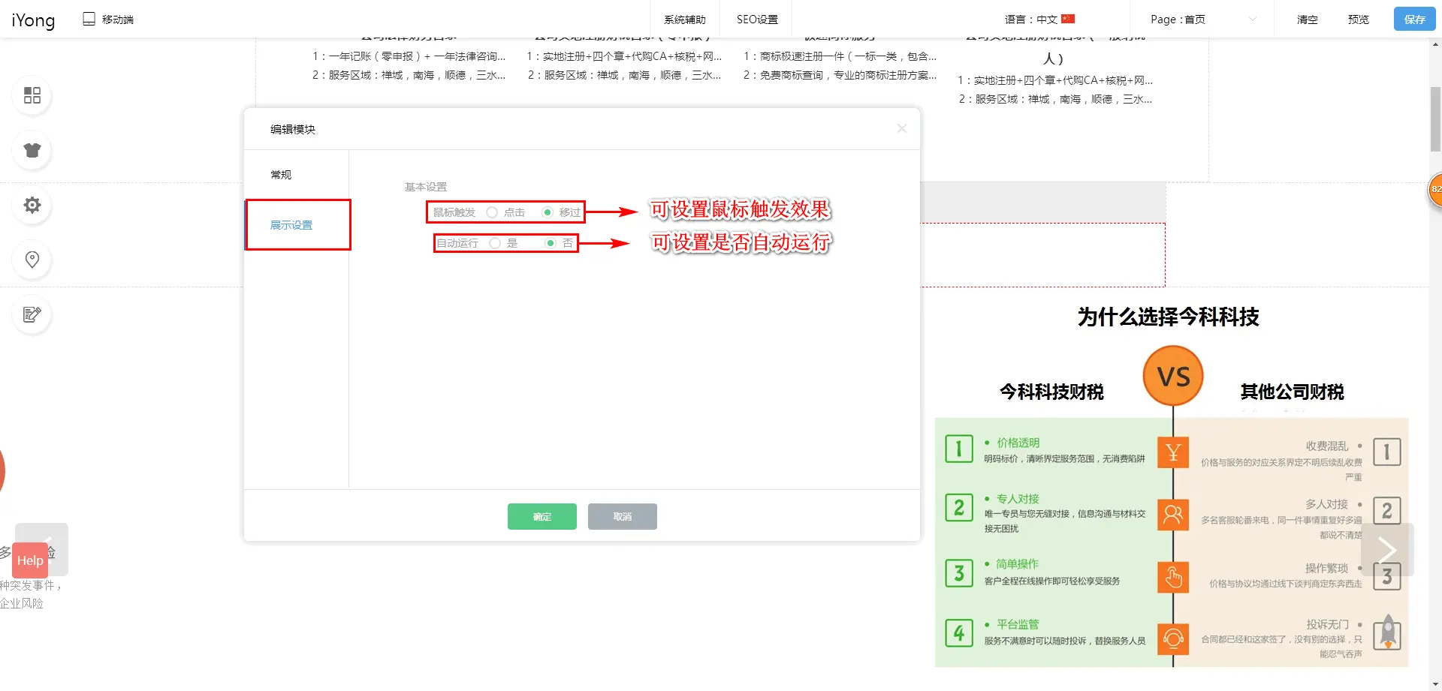Open the modules grid icon in sidebar
Screen dimensions: 1442x691
[x=32, y=95]
